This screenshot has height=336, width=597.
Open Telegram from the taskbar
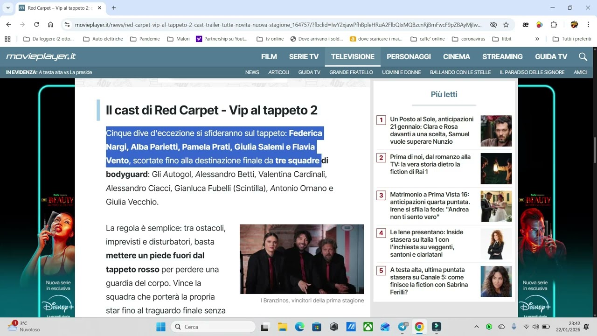[403, 327]
